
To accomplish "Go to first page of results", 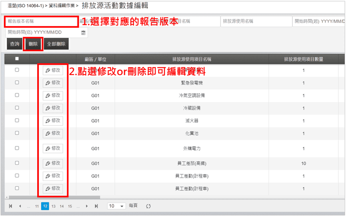I will coord(11,206).
